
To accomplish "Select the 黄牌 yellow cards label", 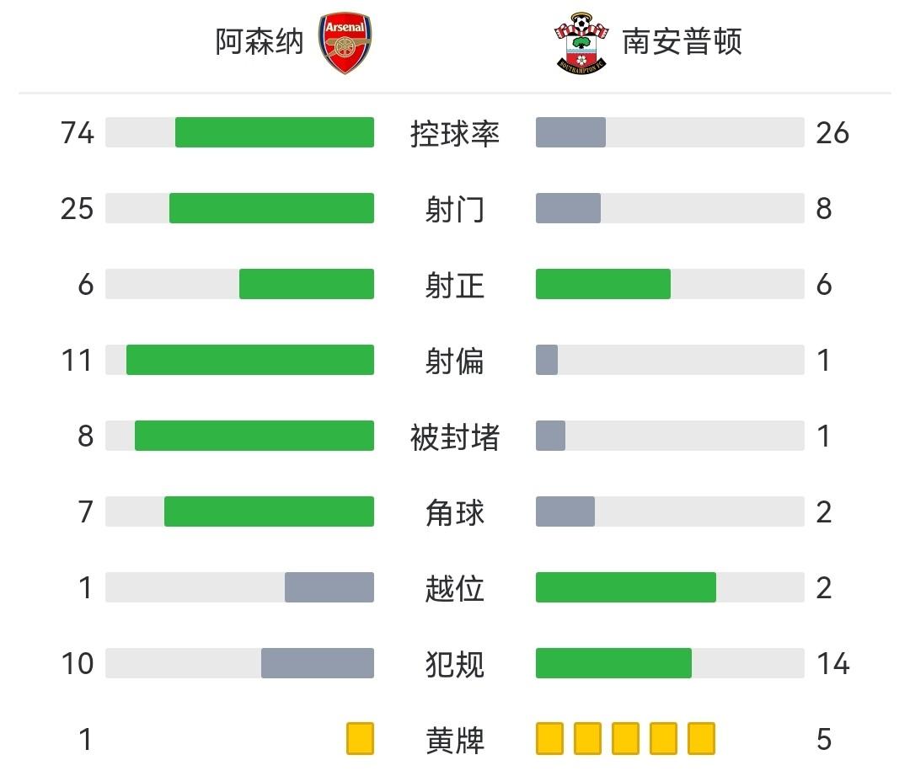I will click(455, 740).
